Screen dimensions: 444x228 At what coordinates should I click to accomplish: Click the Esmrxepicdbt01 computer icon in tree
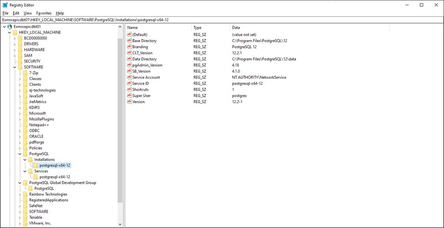pos(9,27)
